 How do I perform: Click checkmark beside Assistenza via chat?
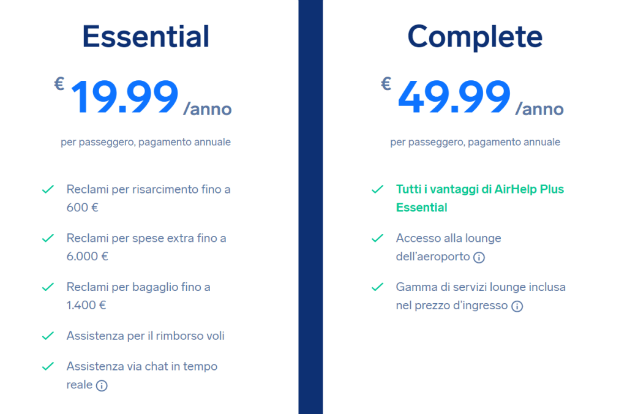pos(48,367)
